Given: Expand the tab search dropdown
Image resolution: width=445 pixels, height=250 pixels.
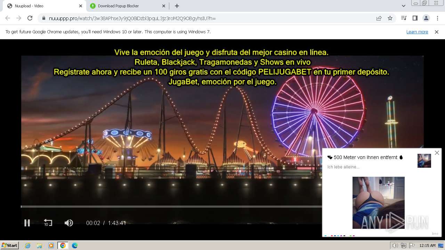Looking at the screenshot, I should (x=403, y=6).
